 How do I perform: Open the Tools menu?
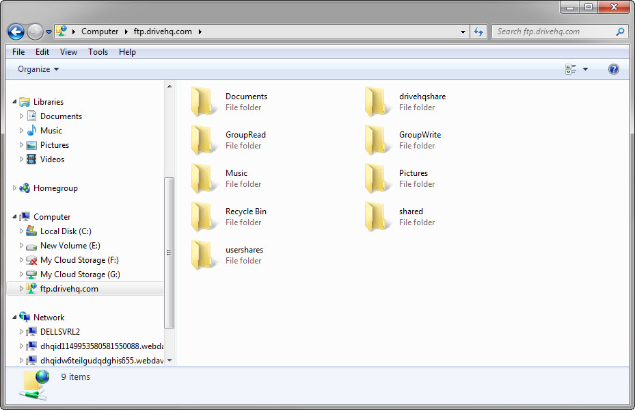click(98, 52)
